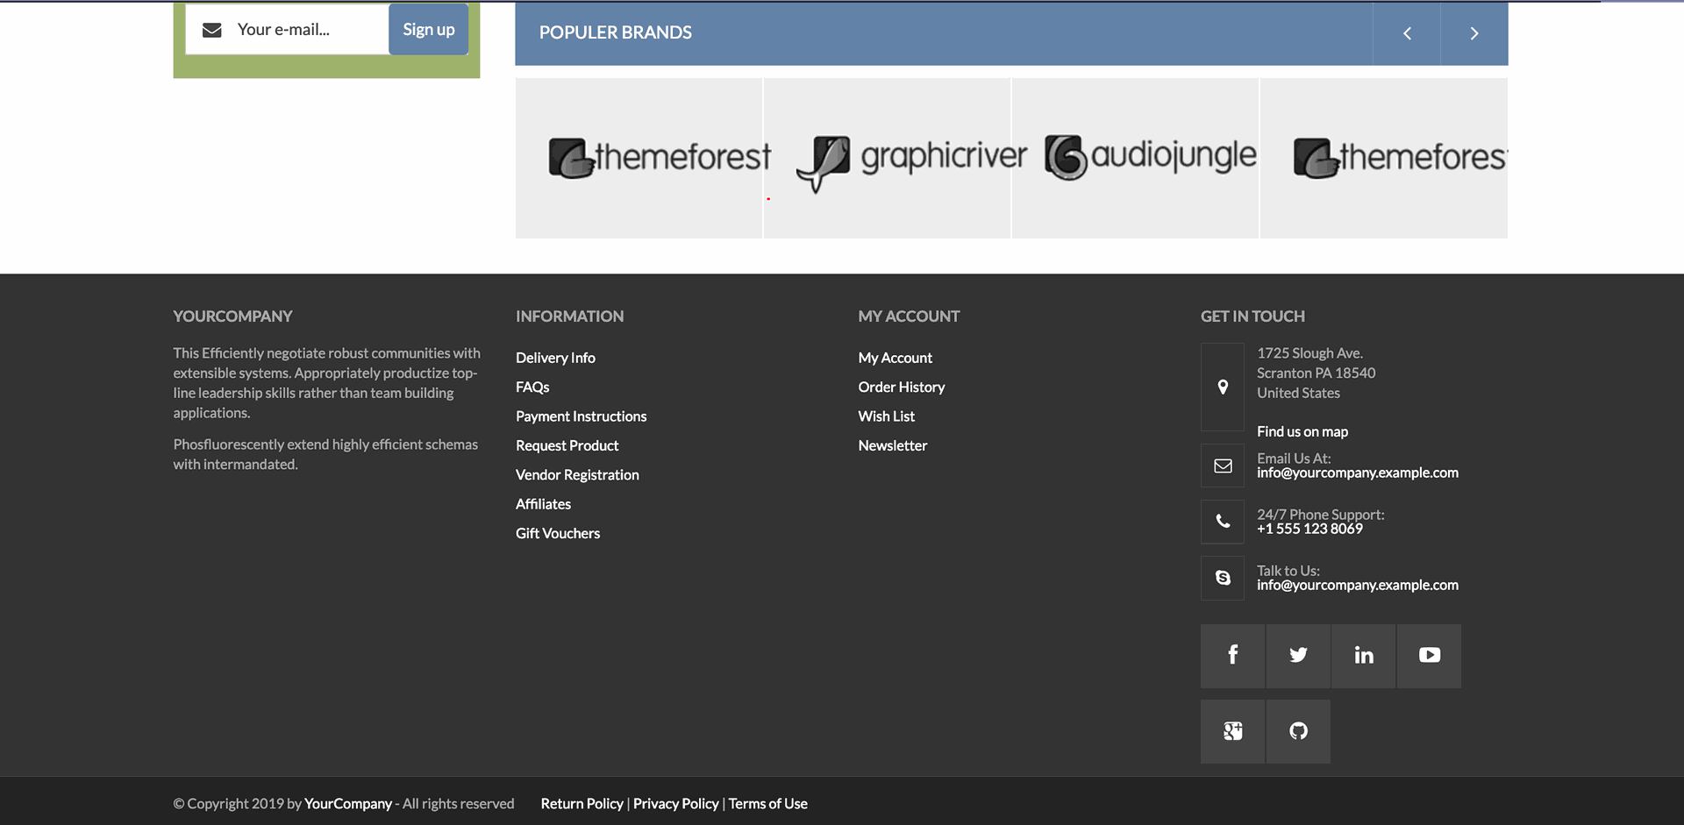Image resolution: width=1684 pixels, height=825 pixels.
Task: Click the Email Us At address link
Action: 1358,473
